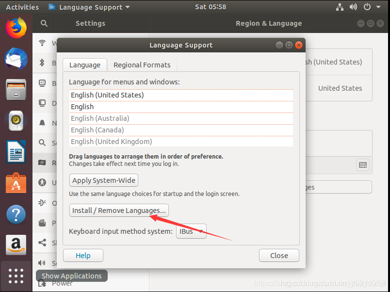The height and width of the screenshot is (292, 390).
Task: Select the Bluetooth icon in Settings sidebar
Action: [x=42, y=63]
